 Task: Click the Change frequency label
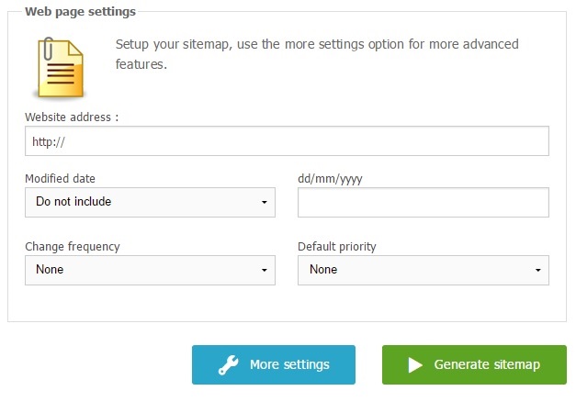coord(72,246)
